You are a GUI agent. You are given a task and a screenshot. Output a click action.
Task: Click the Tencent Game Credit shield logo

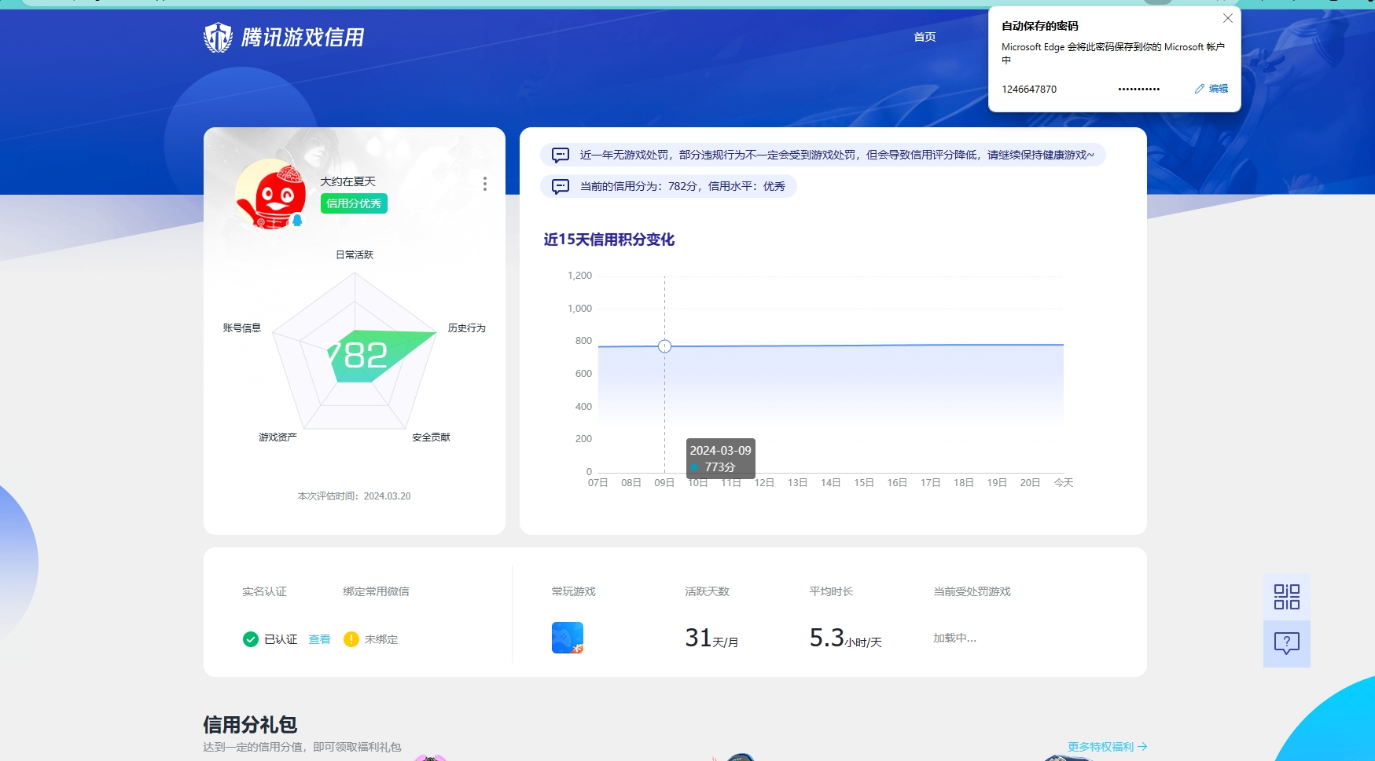coord(218,37)
